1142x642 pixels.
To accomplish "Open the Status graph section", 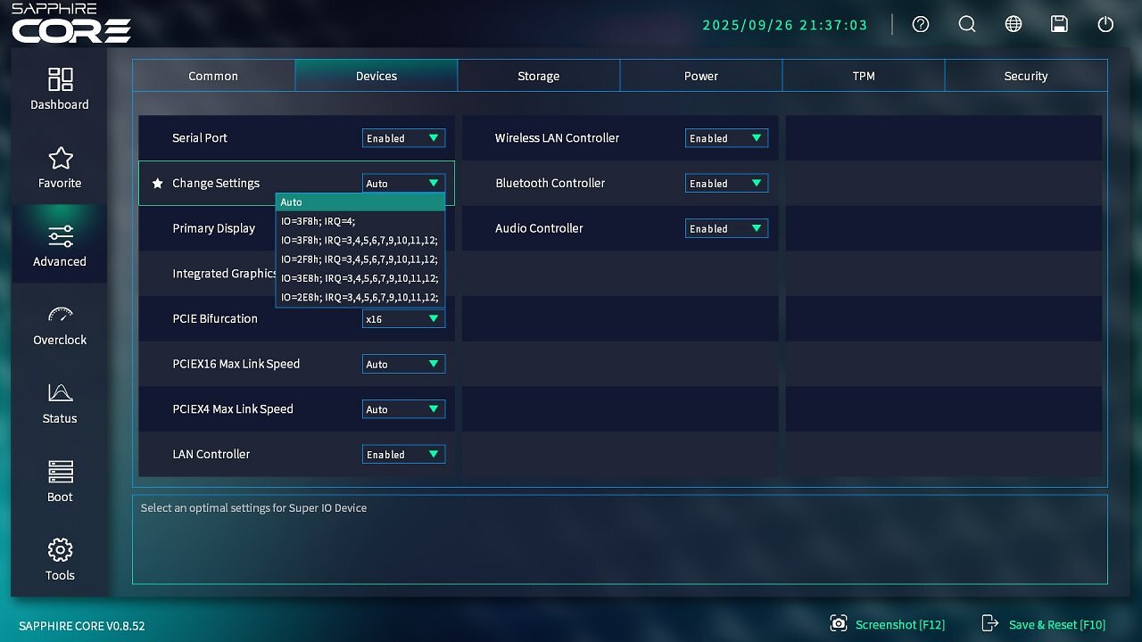I will (x=60, y=403).
